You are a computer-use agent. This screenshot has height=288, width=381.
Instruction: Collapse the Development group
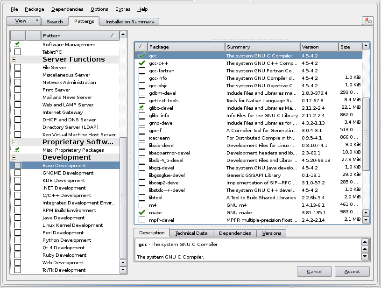(14, 157)
